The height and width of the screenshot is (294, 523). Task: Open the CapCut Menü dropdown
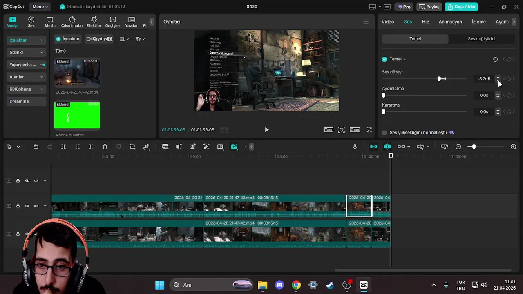(40, 7)
